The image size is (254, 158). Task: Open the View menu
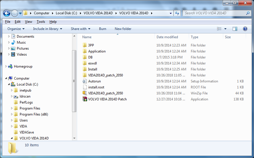click(x=28, y=22)
